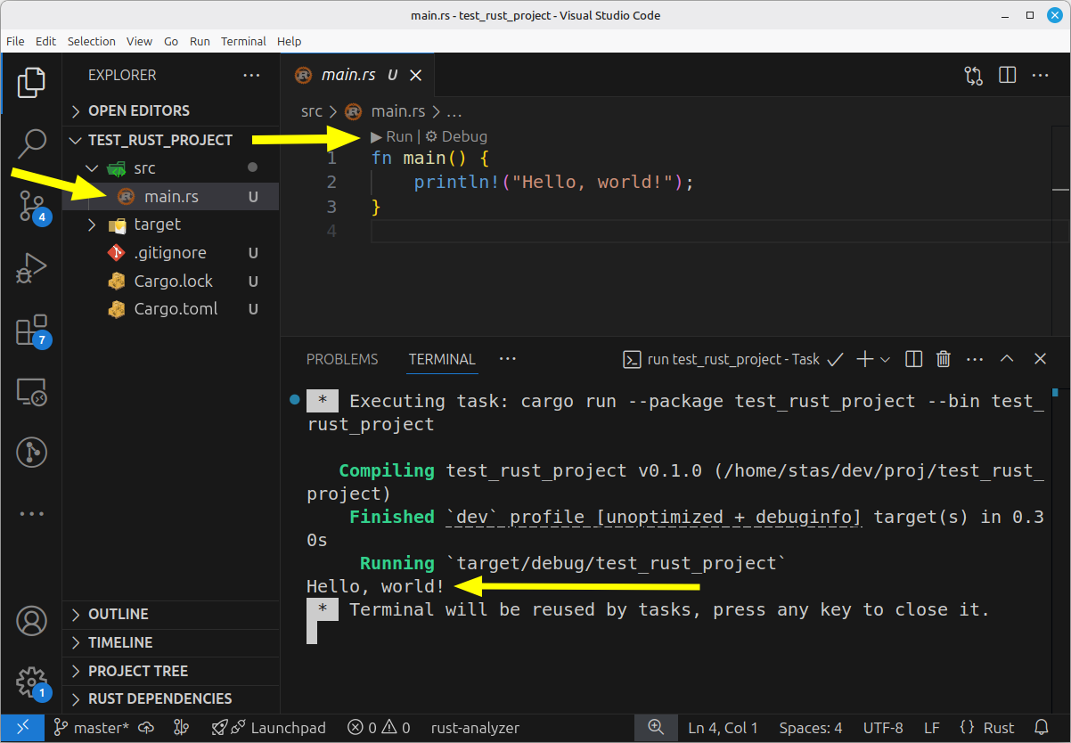Image resolution: width=1071 pixels, height=743 pixels.
Task: Open the Terminal menu
Action: [x=243, y=41]
